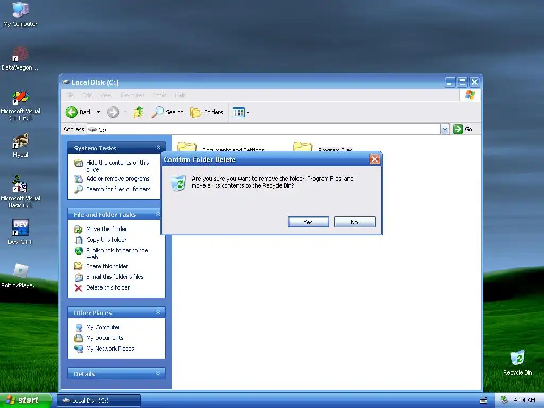This screenshot has height=408, width=544.
Task: Select Microsoft Visual Basic 6.0 desktop icon
Action: pos(20,184)
